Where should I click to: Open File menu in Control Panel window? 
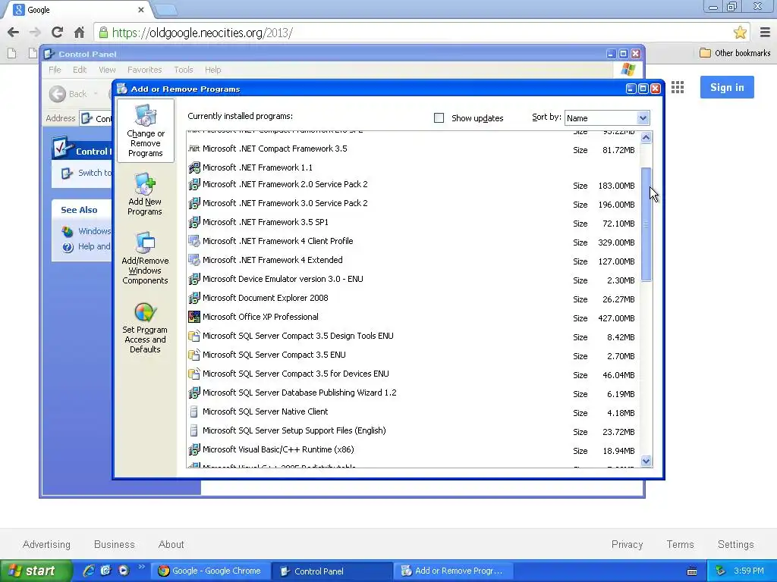pyautogui.click(x=55, y=70)
